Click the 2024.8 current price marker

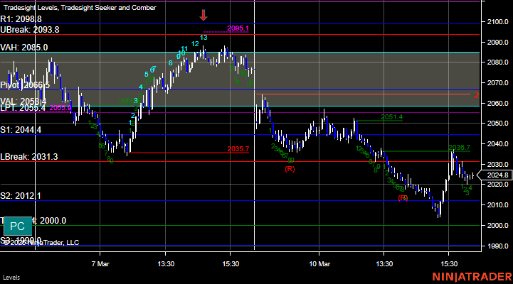coord(497,175)
